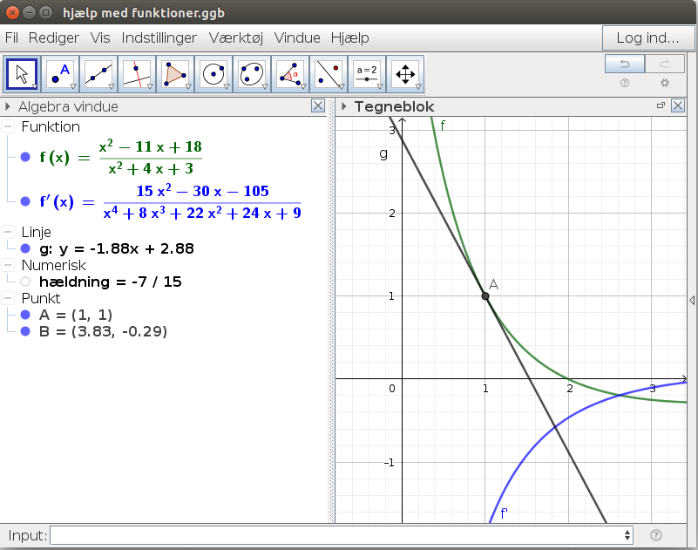
Task: Open the Indstillinger menu
Action: tap(159, 37)
